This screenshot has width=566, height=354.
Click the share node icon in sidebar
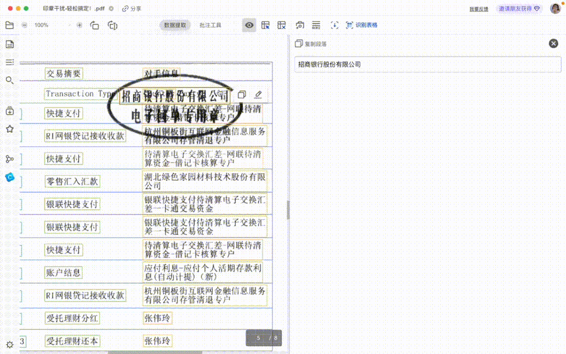click(x=9, y=158)
